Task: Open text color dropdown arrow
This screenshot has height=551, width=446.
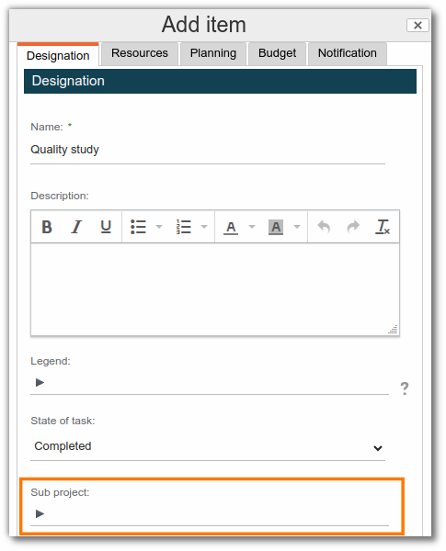Action: click(252, 227)
